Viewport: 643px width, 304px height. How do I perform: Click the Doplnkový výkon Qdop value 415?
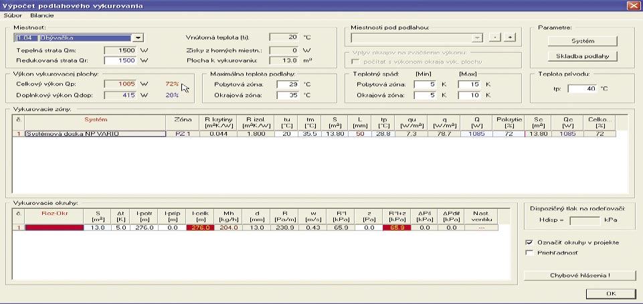click(x=120, y=95)
